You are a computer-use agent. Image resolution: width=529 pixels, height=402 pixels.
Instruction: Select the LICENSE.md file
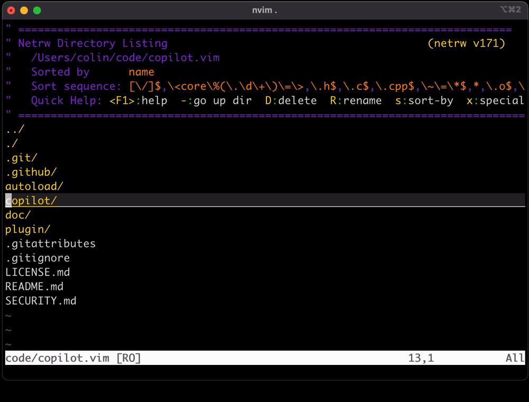click(38, 272)
